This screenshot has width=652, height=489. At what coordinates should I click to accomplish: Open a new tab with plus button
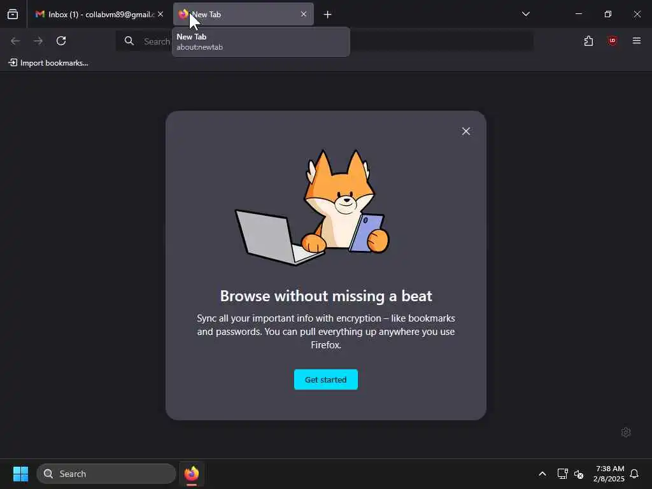[328, 15]
